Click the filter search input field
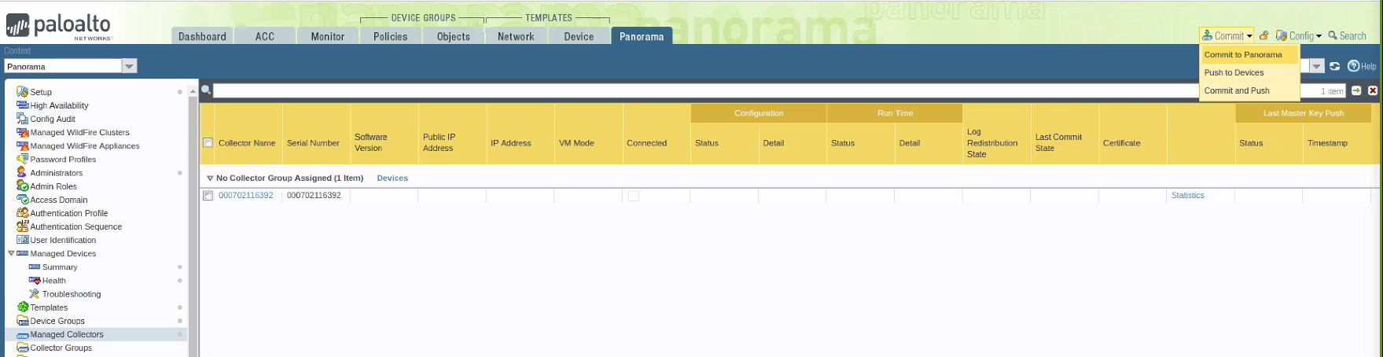This screenshot has height=357, width=1383. (x=706, y=90)
